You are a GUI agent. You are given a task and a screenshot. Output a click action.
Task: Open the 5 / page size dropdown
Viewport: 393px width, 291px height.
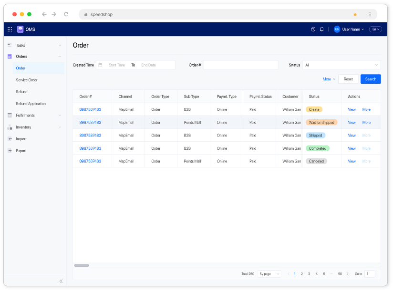(270, 274)
